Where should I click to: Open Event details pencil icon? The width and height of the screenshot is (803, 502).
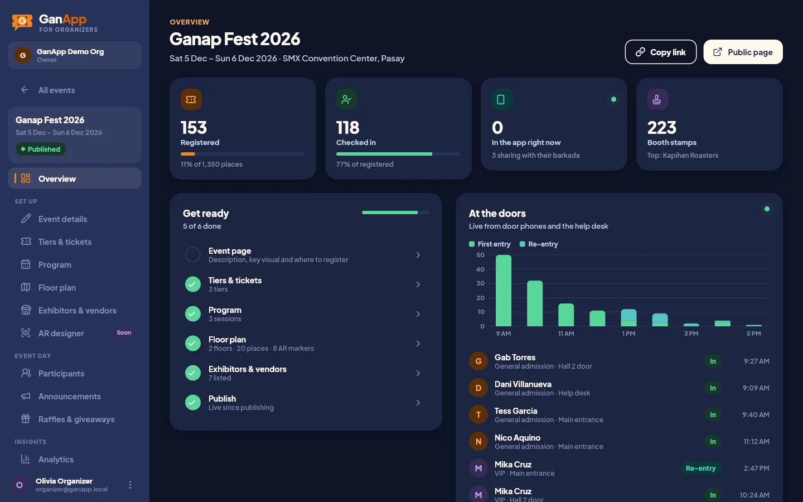point(26,219)
